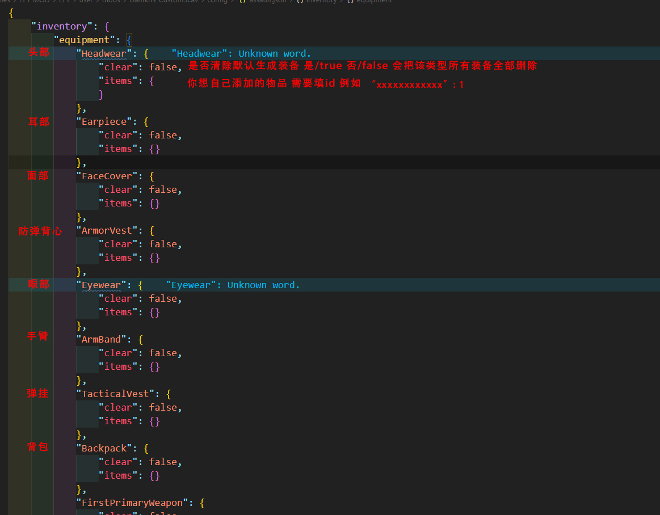
Task: Select the false value under ArmorVest
Action: 163,244
